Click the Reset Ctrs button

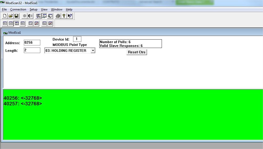click(137, 52)
